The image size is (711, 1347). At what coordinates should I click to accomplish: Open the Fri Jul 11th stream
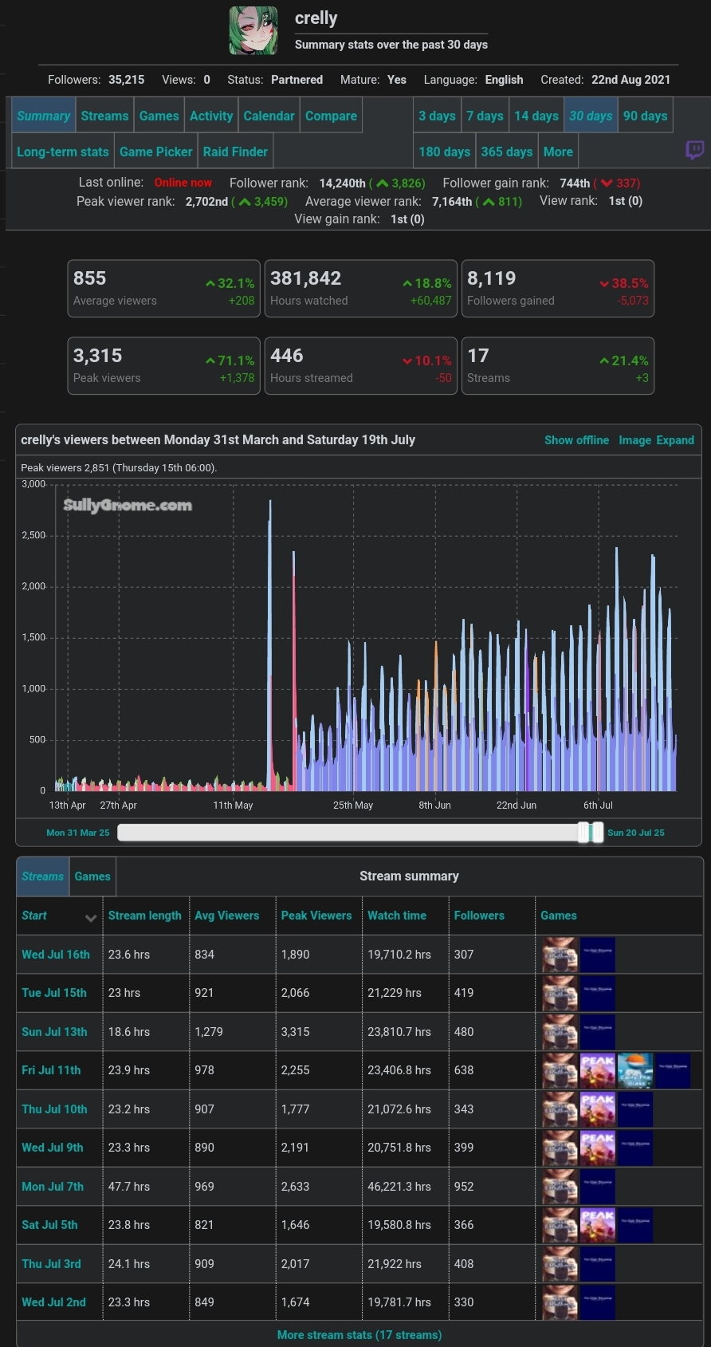pyautogui.click(x=51, y=1070)
